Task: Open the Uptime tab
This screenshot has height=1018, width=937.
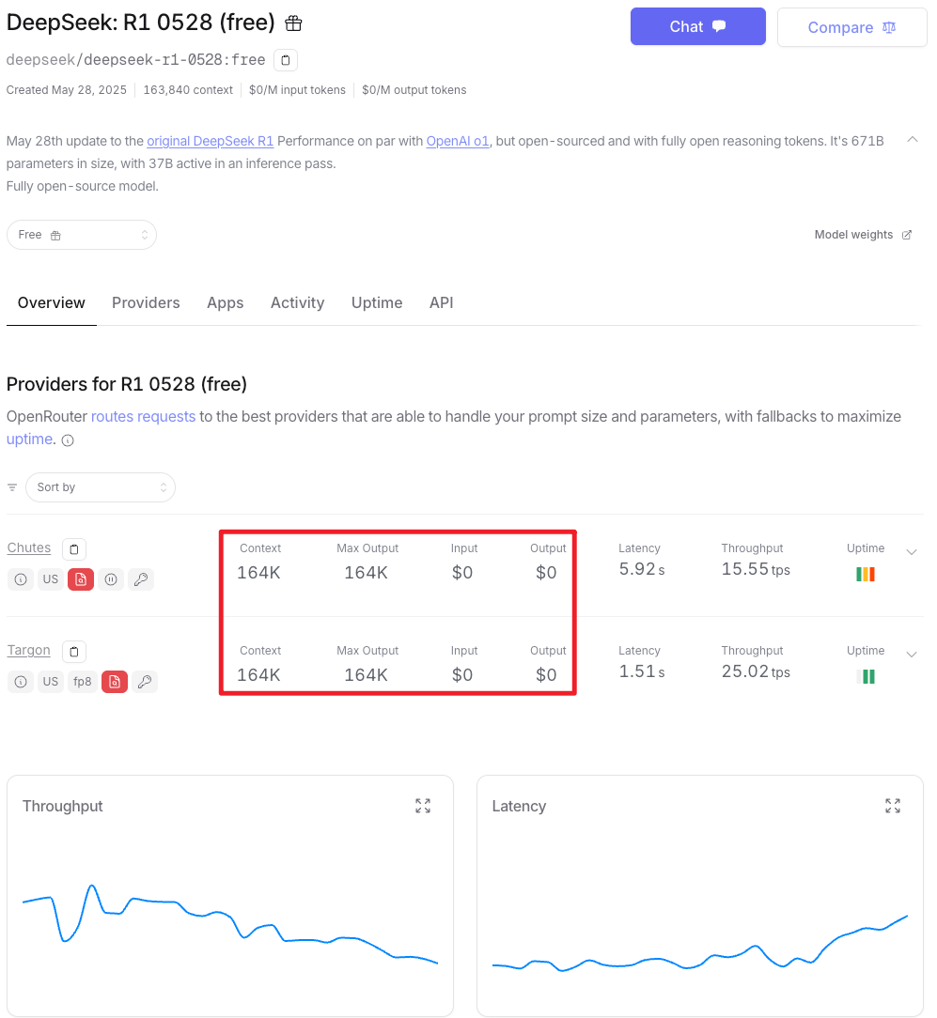Action: click(x=377, y=303)
